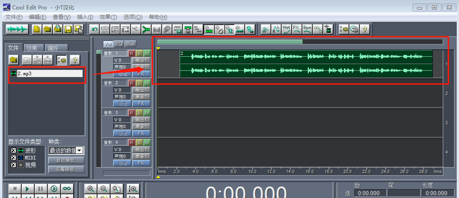Click Files panel help question mark
The height and width of the screenshot is (198, 459).
(x=75, y=60)
